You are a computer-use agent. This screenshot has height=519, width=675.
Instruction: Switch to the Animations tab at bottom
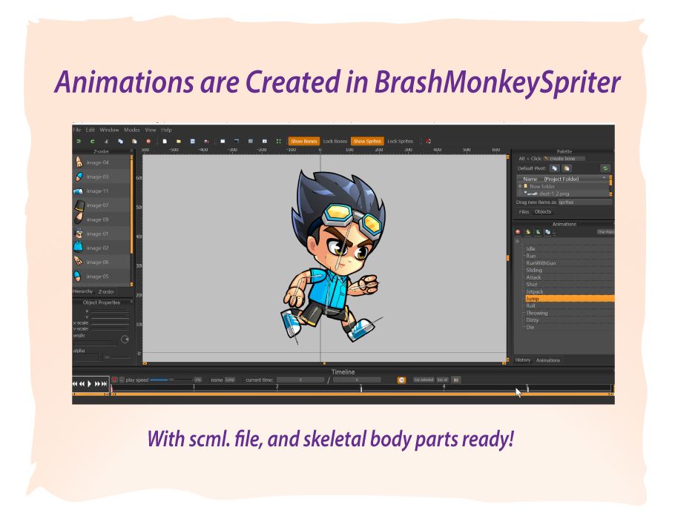point(548,360)
